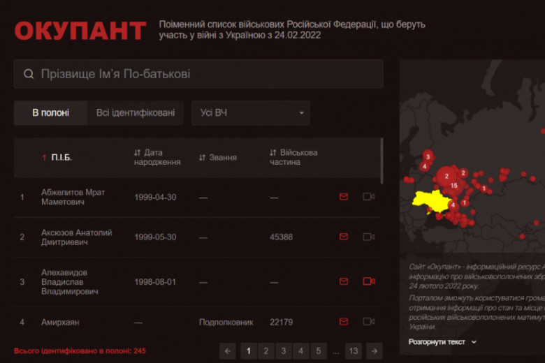Sort table by 'Дата народження' column
The height and width of the screenshot is (363, 545).
157,157
